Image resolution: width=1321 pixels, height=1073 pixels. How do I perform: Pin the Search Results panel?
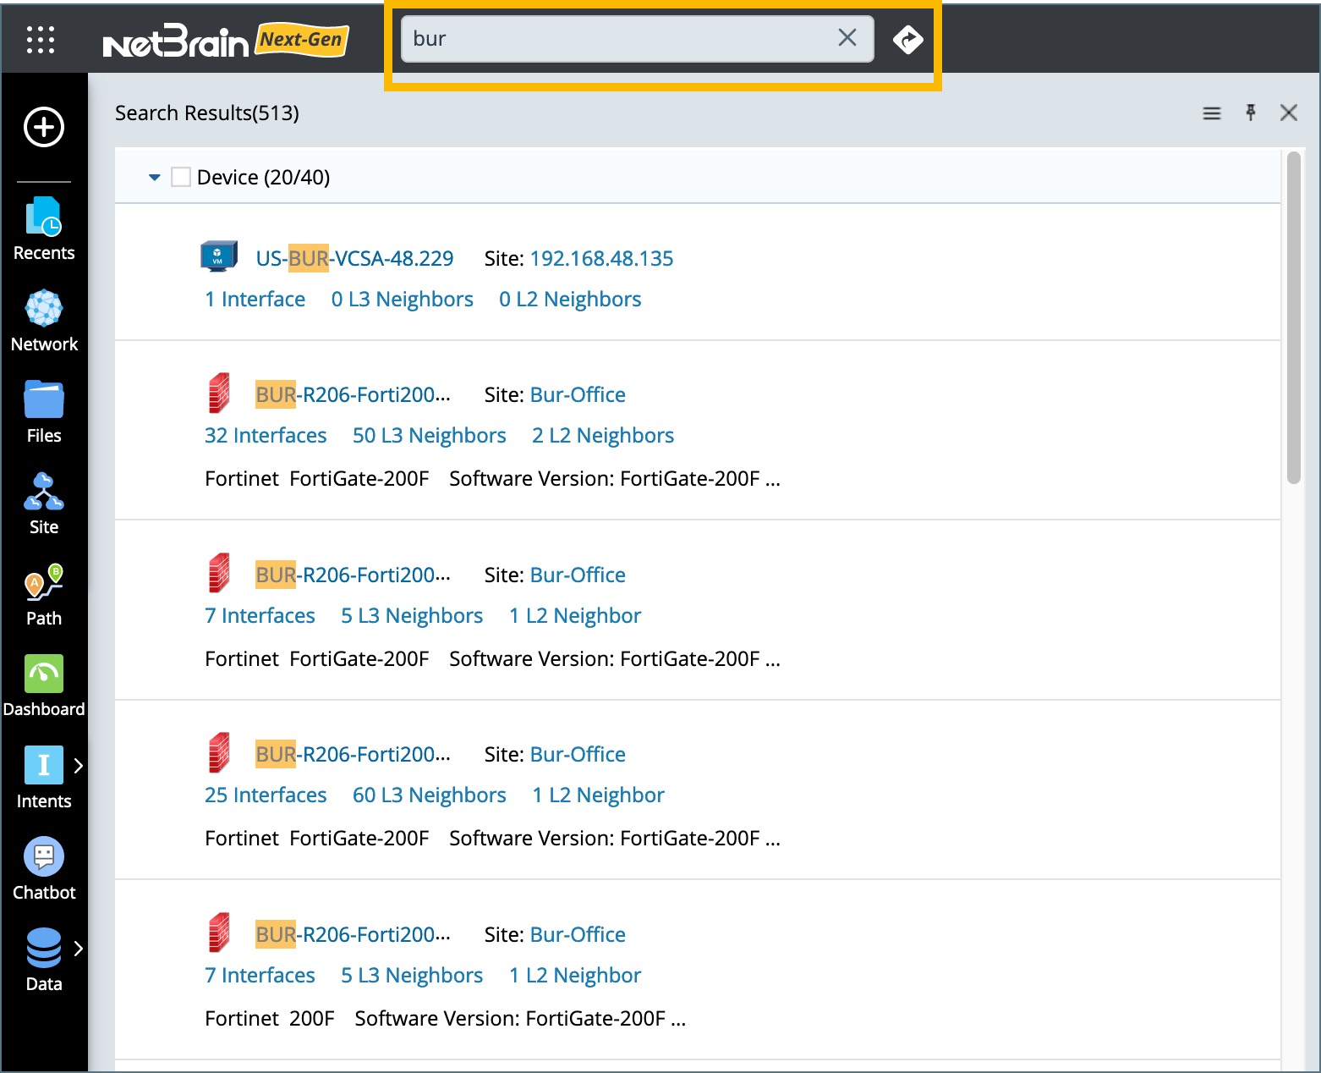pyautogui.click(x=1251, y=113)
